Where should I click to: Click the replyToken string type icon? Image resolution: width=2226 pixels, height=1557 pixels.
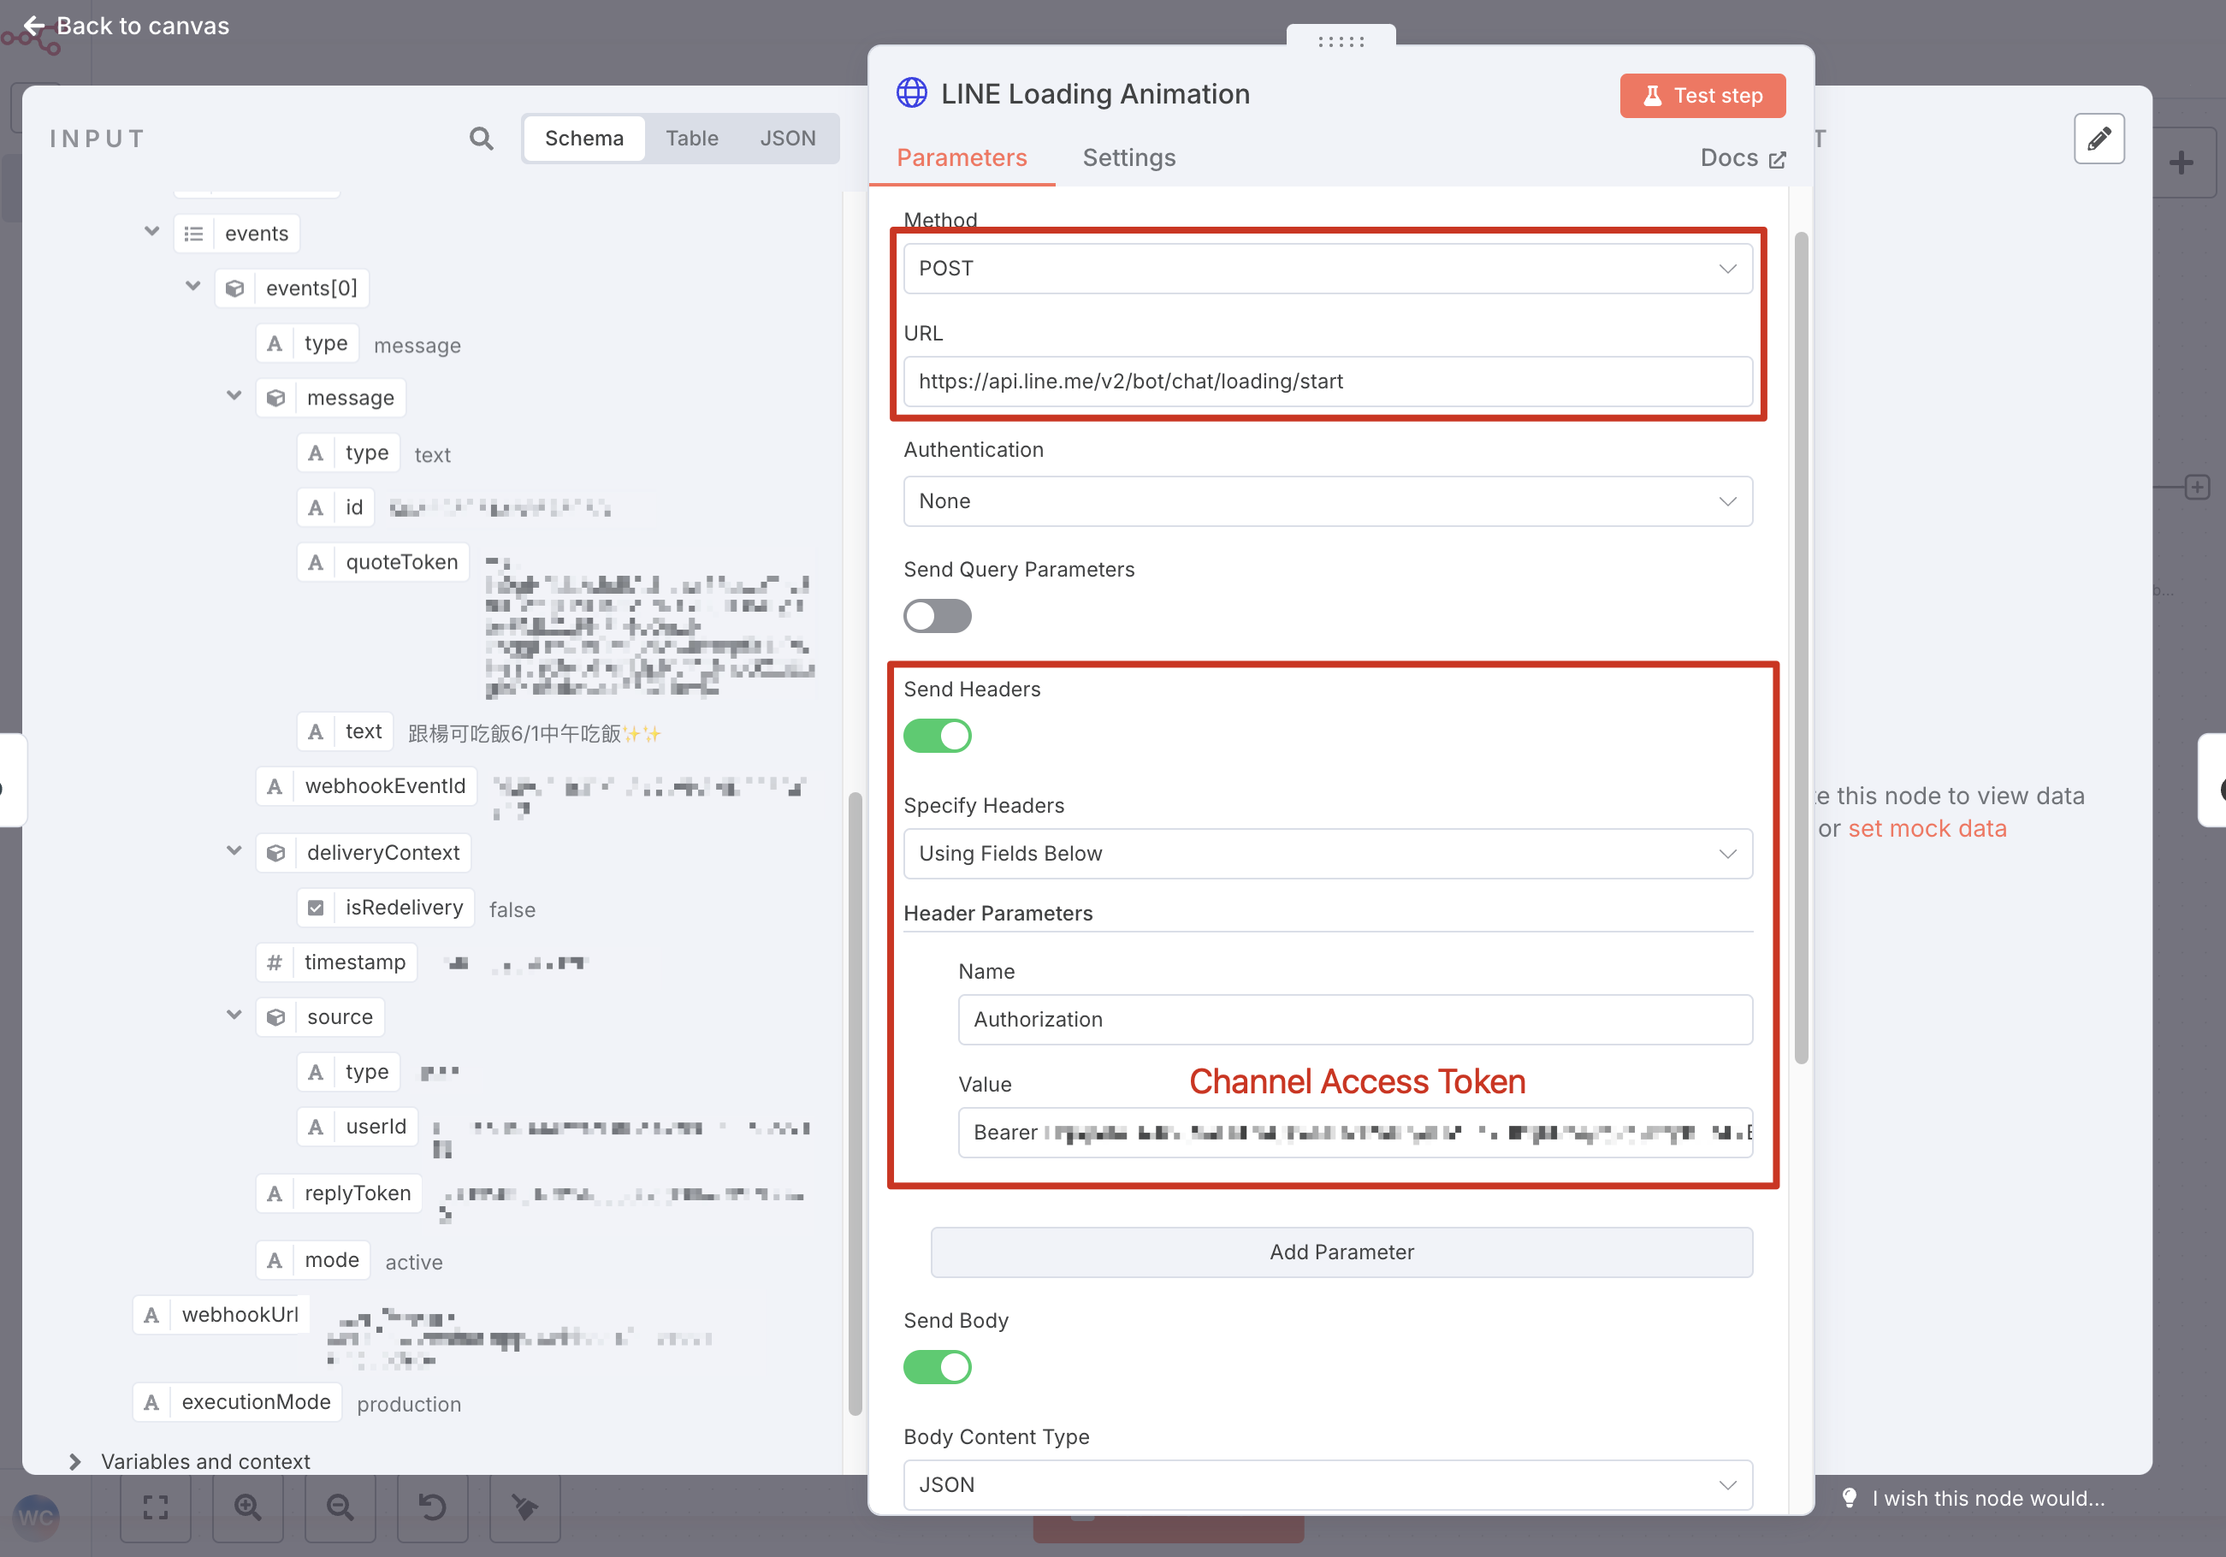pos(275,1193)
